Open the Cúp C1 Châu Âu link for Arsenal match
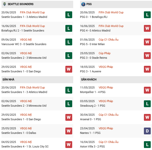 click(x=108, y=115)
